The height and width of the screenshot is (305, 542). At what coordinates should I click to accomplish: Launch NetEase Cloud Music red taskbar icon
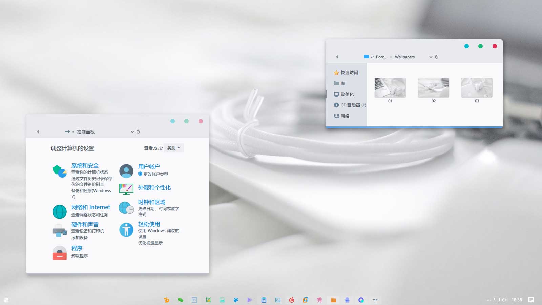point(291,300)
